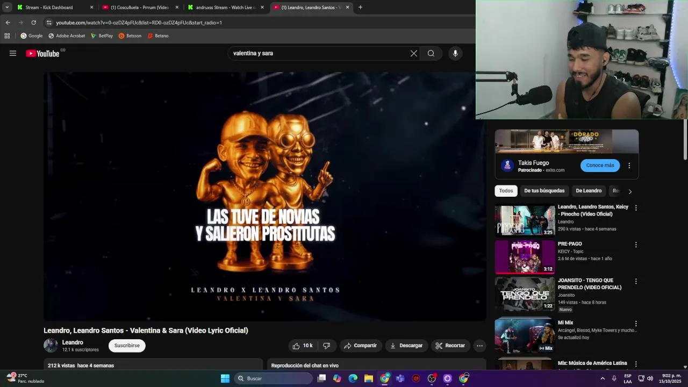This screenshot has height=387, width=688.
Task: Click the Suscribirse button
Action: (x=127, y=346)
